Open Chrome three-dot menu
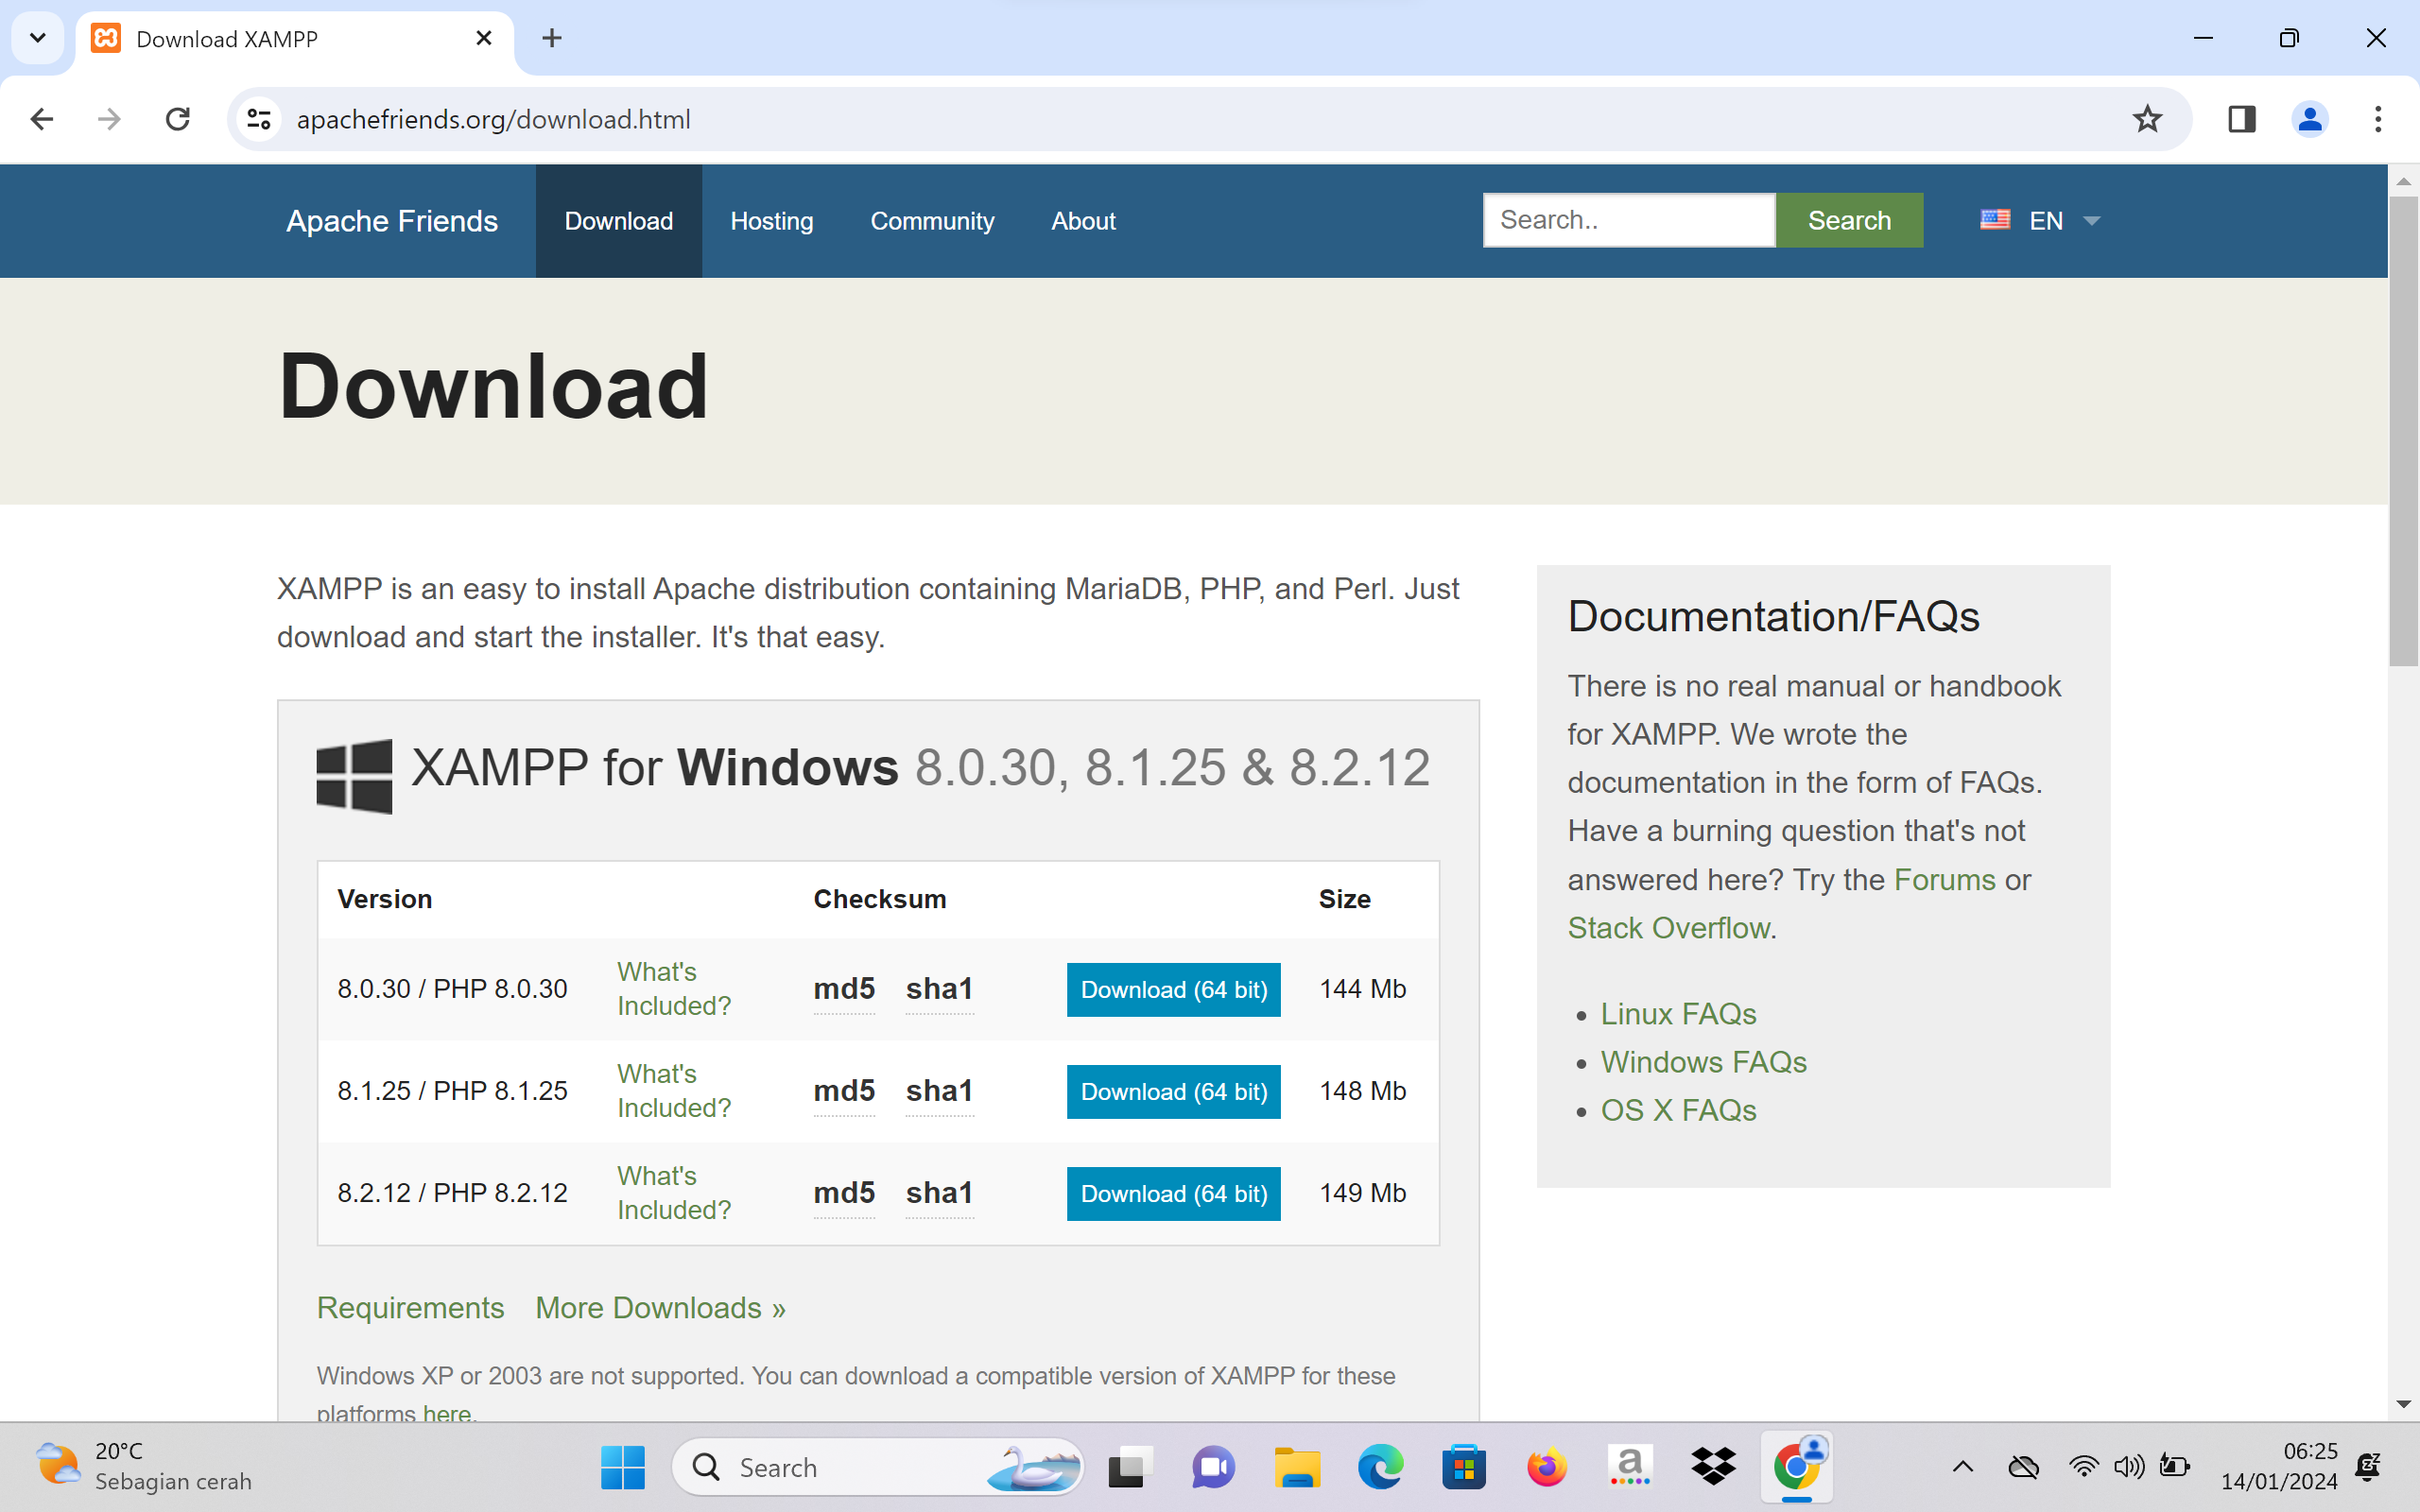 pos(2377,119)
